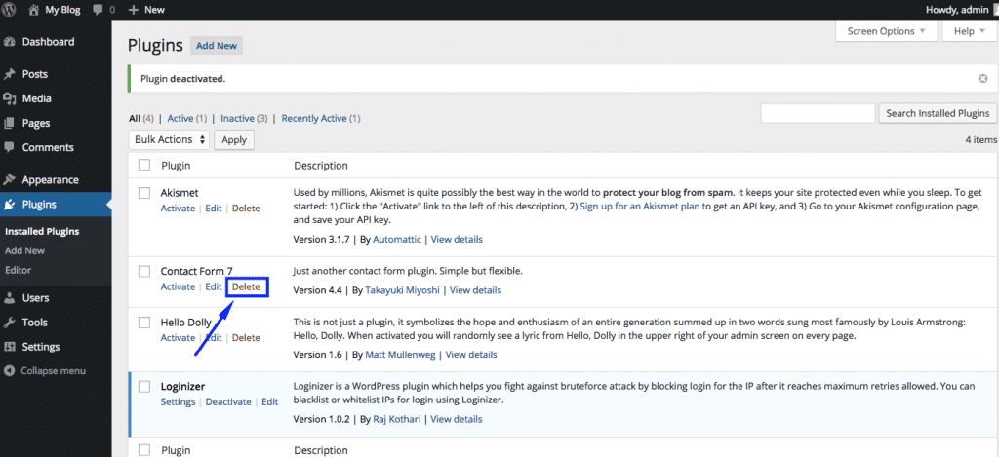Click the Collapse menu arrow icon
Screen dimensions: 999x457
point(10,371)
